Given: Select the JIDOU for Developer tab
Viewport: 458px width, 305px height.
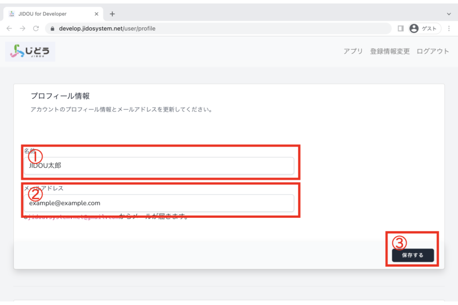Looking at the screenshot, I should (45, 14).
